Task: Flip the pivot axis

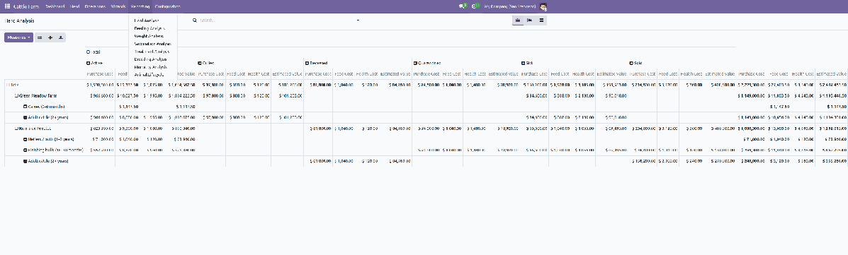Action: tap(40, 37)
